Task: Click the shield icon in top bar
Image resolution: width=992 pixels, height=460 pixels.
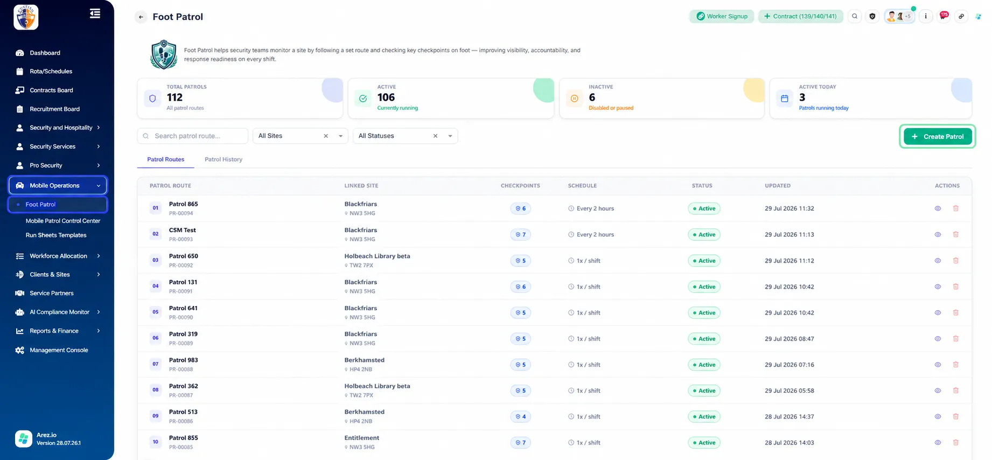Action: pyautogui.click(x=872, y=16)
